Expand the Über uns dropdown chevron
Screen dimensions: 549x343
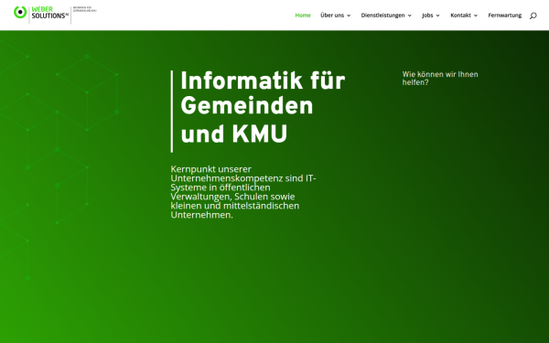tap(349, 16)
